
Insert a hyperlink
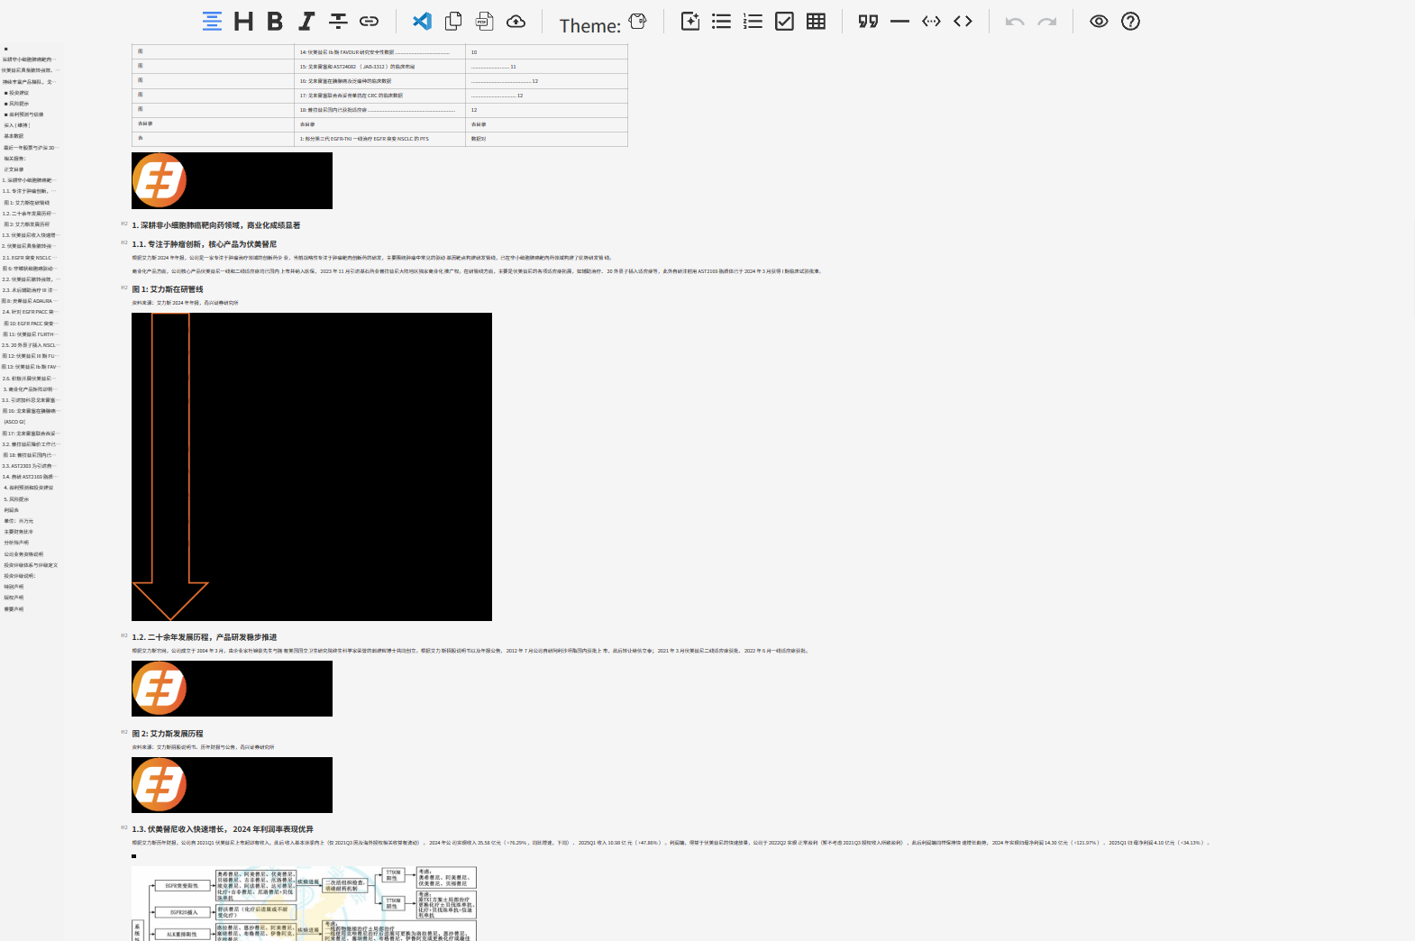370,22
